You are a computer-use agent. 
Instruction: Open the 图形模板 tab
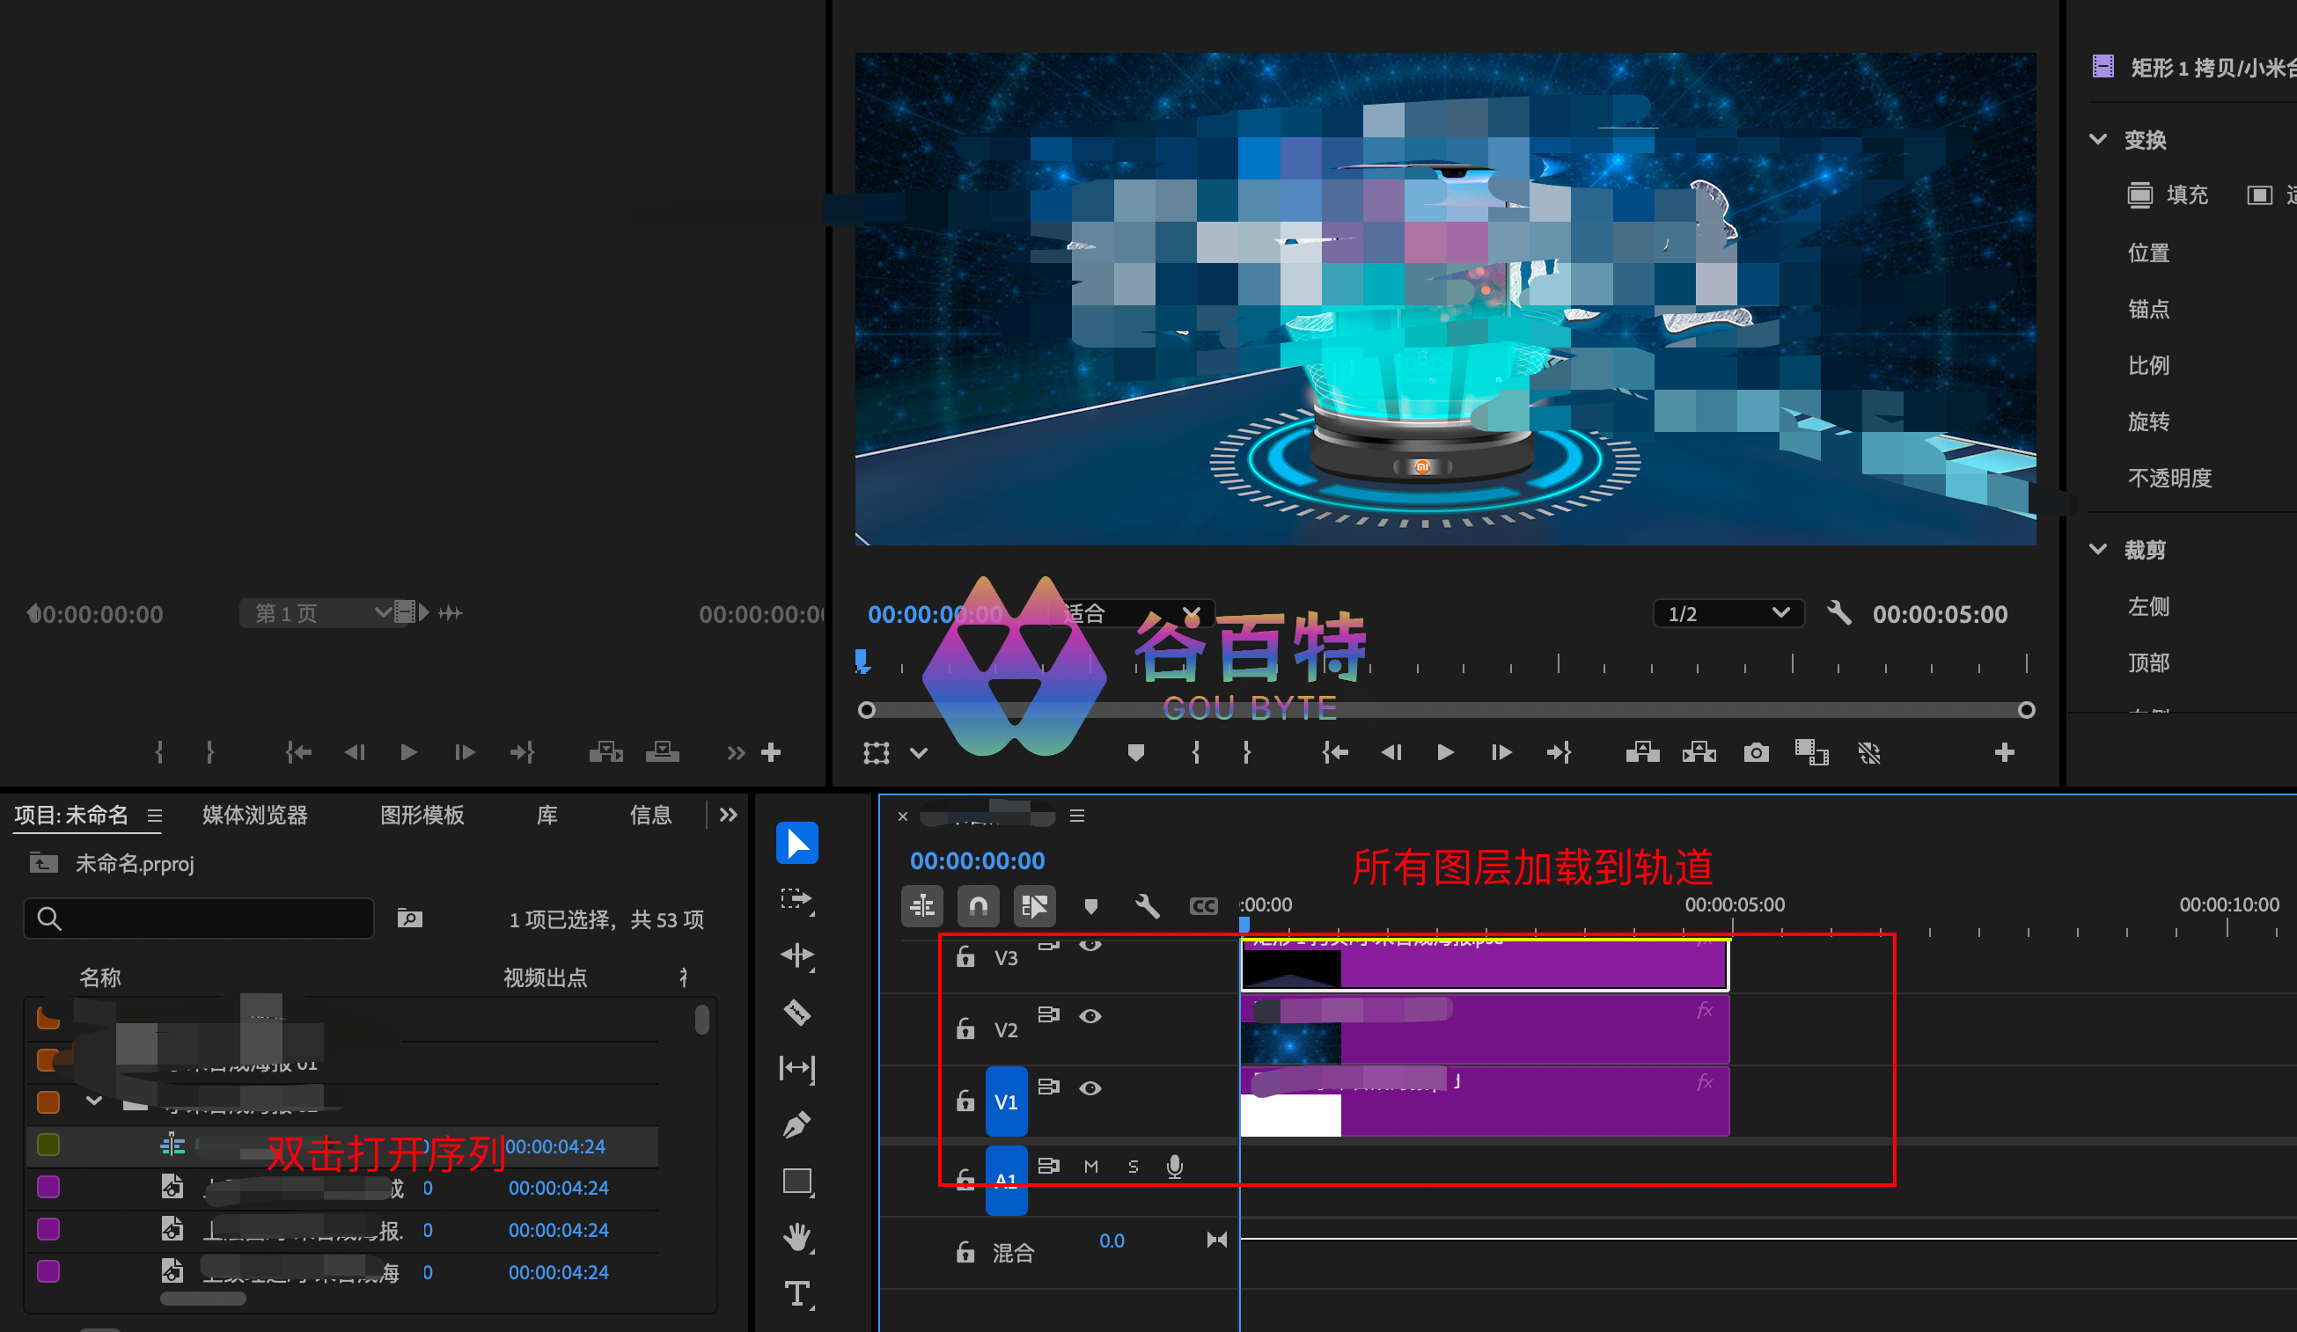coord(422,815)
